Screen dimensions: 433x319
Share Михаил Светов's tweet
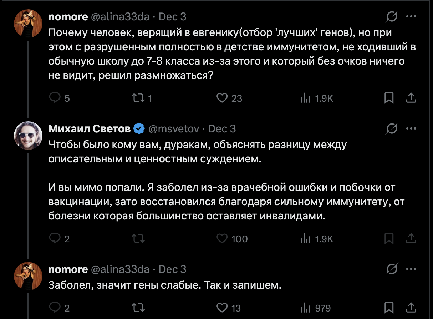(411, 238)
